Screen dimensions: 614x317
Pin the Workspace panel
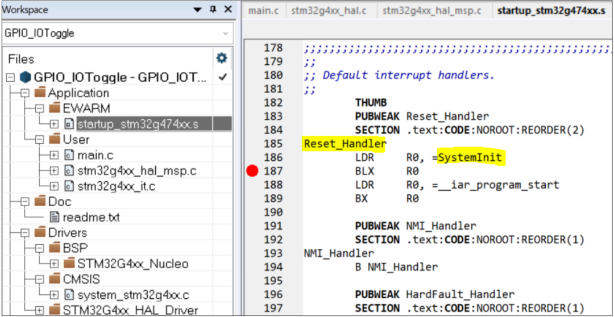(213, 9)
